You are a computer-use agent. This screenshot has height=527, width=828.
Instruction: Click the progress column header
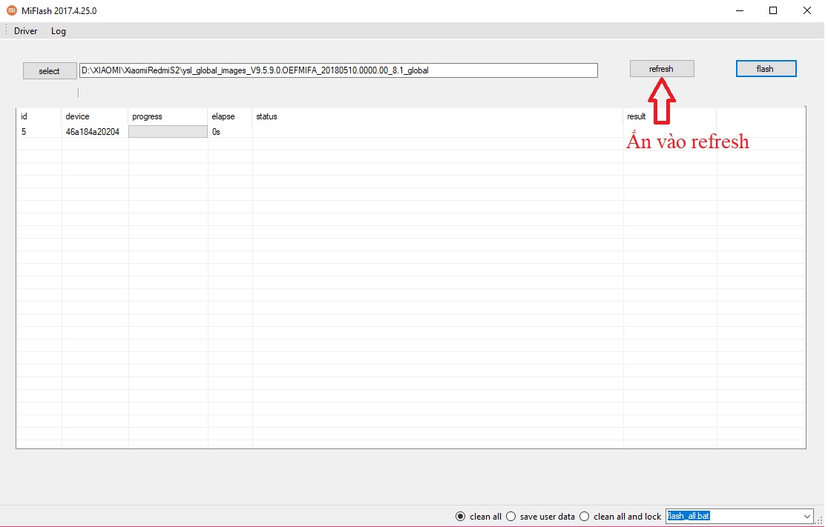pyautogui.click(x=168, y=116)
